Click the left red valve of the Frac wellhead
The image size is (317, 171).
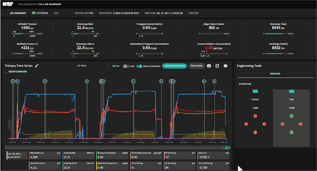click(282, 124)
